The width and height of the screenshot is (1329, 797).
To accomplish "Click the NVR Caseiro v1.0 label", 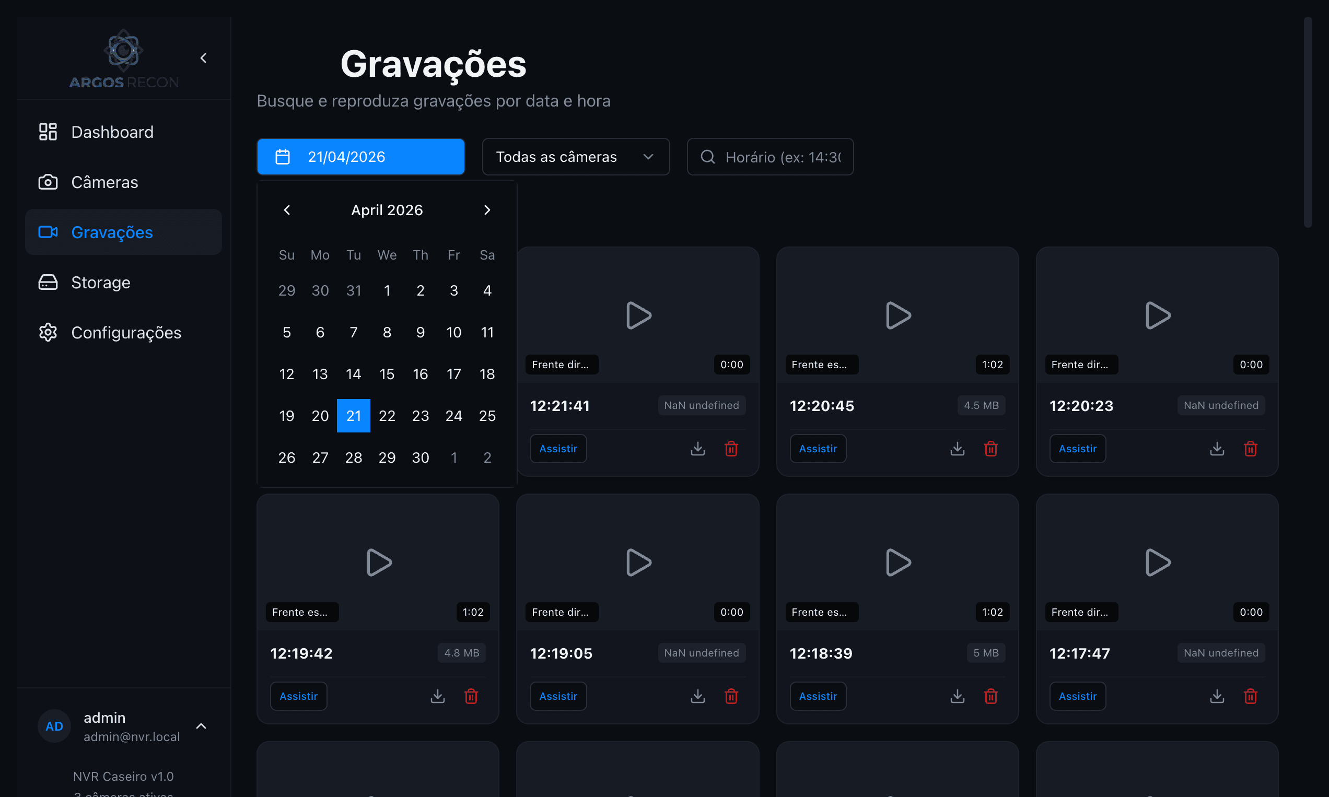I will [123, 777].
